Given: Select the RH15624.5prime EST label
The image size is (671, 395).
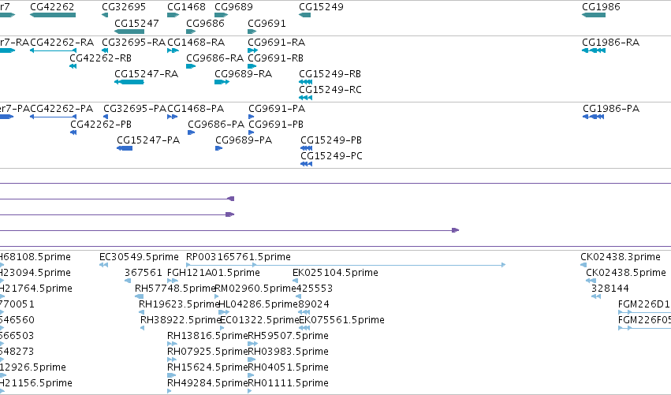Looking at the screenshot, I should point(207,367).
